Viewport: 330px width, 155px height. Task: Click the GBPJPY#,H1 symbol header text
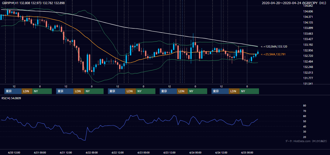pos(33,3)
